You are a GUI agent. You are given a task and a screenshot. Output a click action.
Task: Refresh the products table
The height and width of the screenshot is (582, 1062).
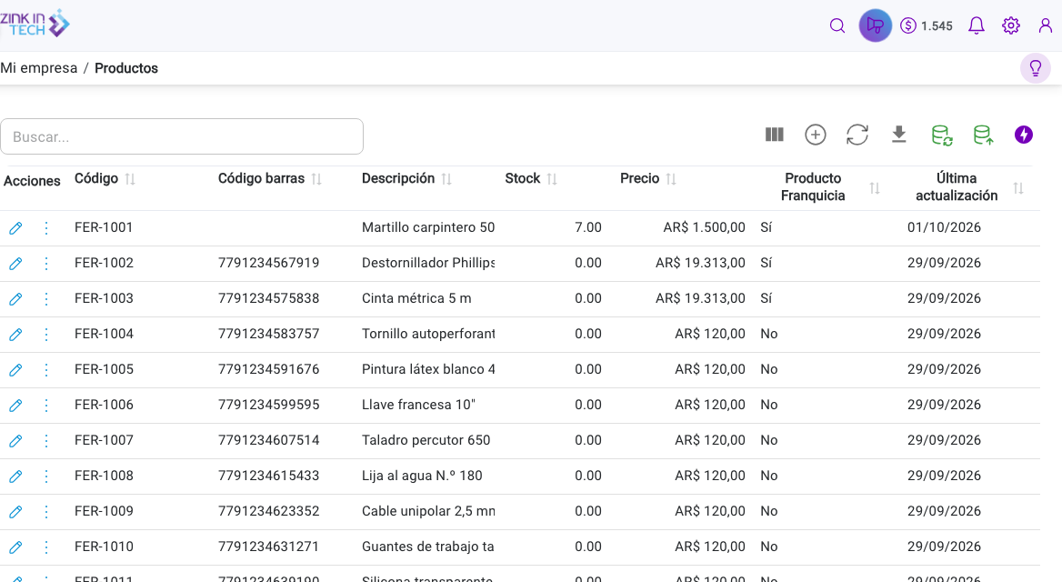(857, 135)
